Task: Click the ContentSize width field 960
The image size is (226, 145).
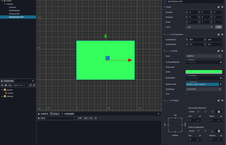Action: click(196, 40)
